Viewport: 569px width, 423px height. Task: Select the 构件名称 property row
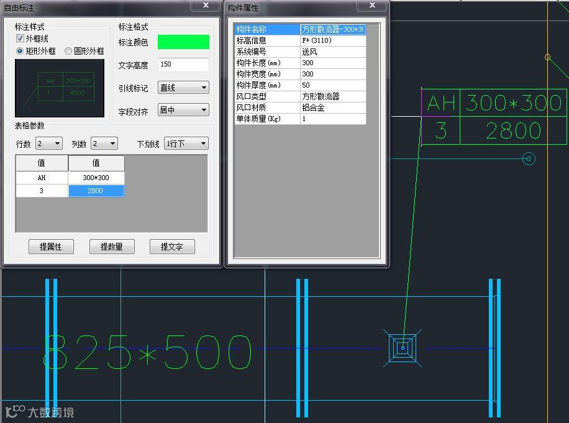point(300,29)
